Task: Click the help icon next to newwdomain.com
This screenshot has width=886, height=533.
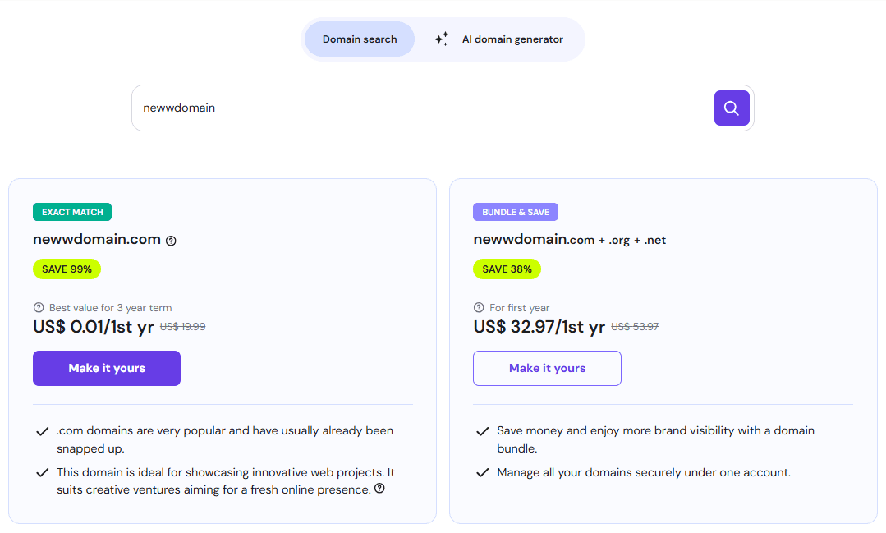Action: click(171, 240)
